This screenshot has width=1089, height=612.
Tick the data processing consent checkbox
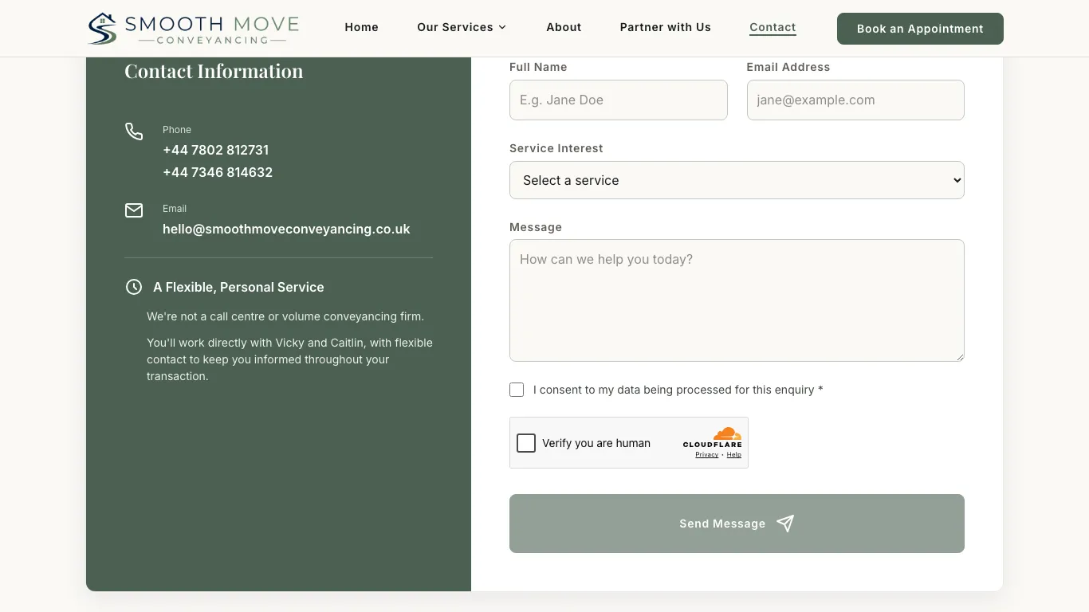click(x=517, y=390)
